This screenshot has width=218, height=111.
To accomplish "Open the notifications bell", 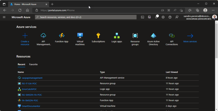I will [156, 17].
